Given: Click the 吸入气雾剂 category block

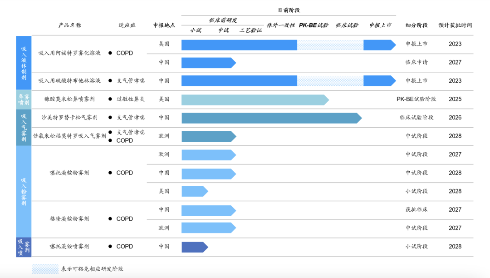Looking at the screenshot, I should point(24,127).
